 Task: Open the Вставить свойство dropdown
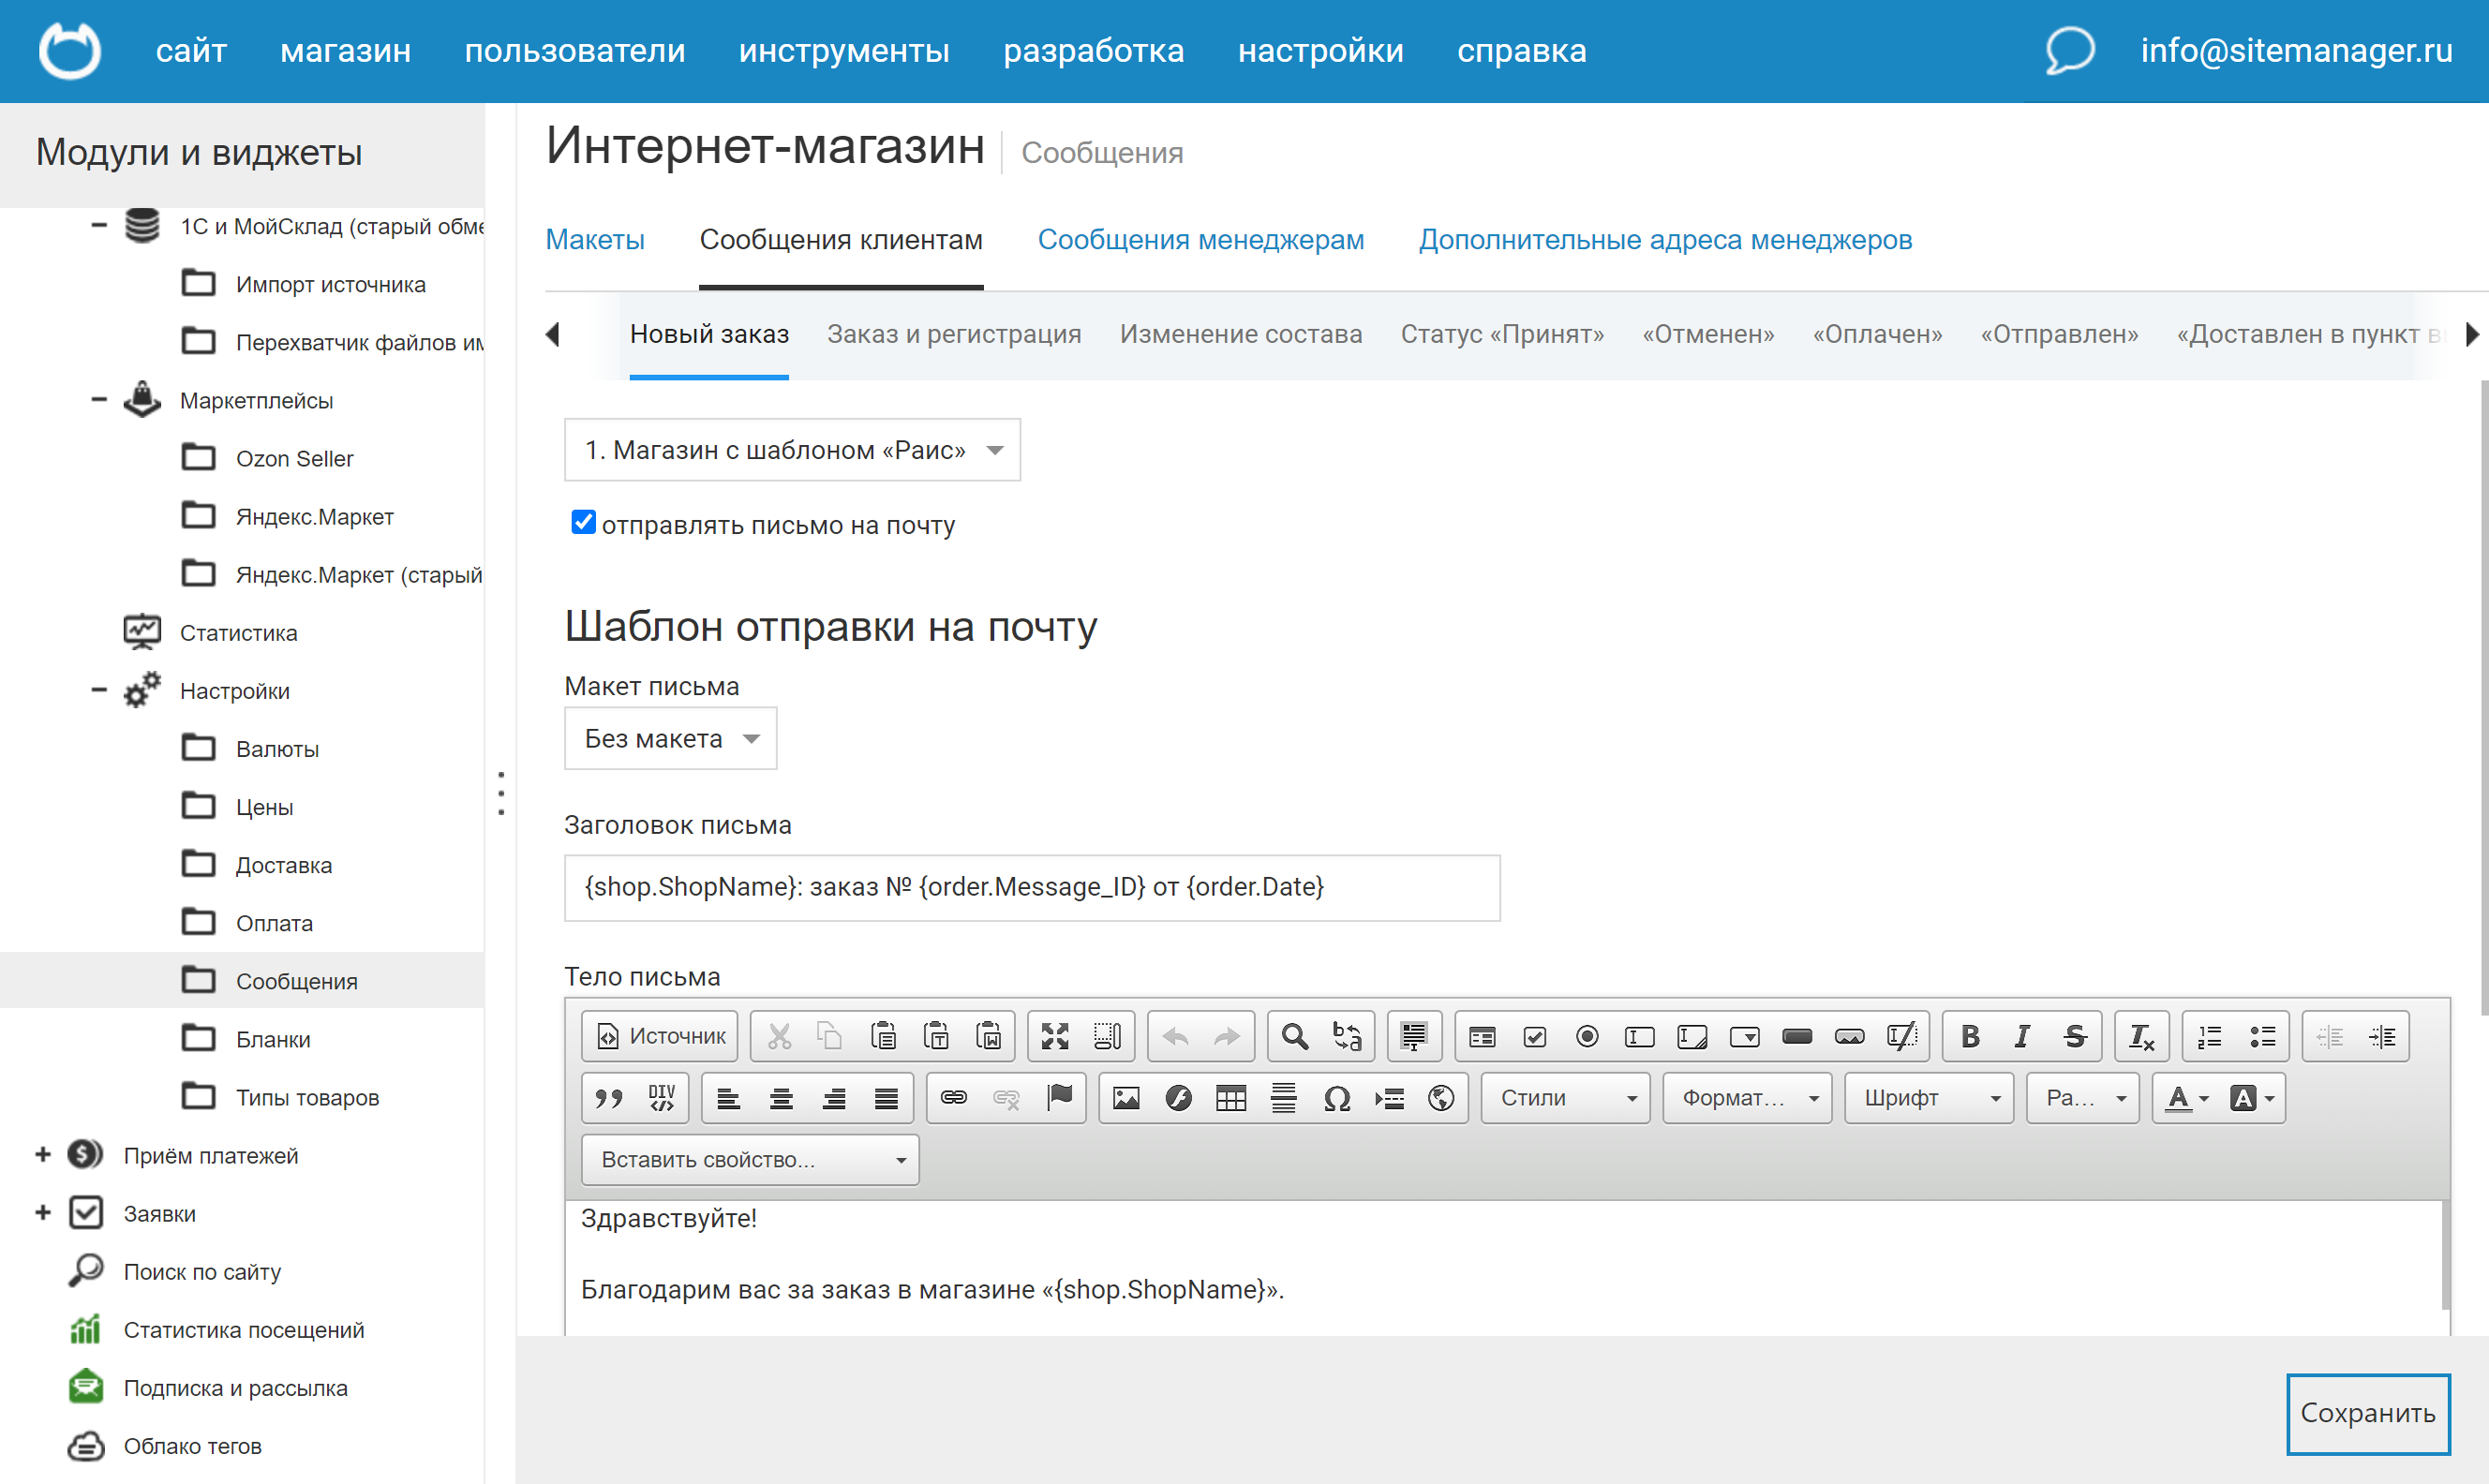coord(750,1159)
